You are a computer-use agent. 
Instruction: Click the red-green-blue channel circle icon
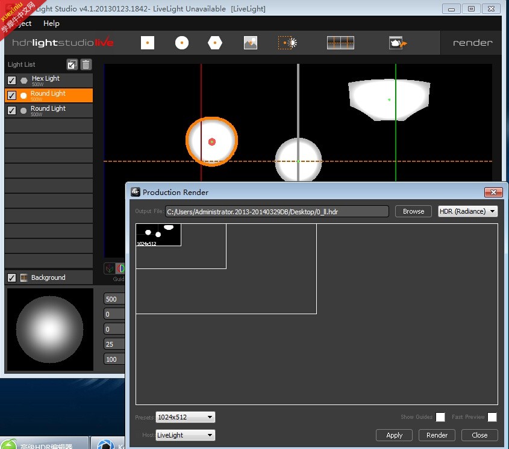(120, 268)
